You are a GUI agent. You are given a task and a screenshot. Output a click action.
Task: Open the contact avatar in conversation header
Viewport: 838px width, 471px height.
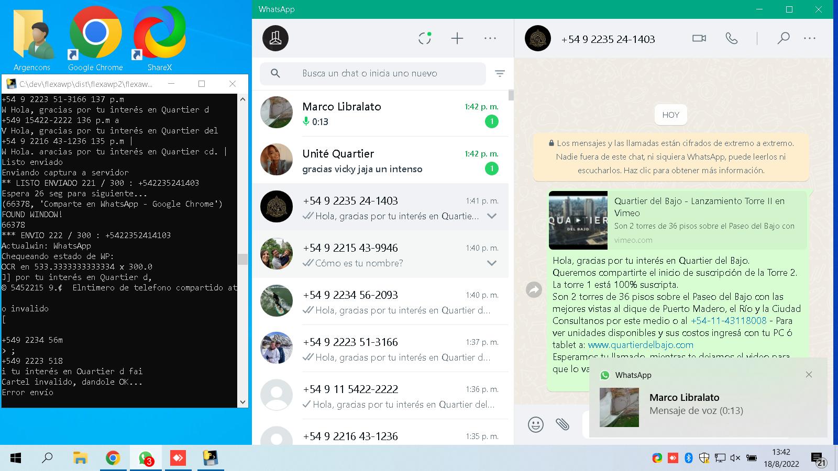pos(537,38)
